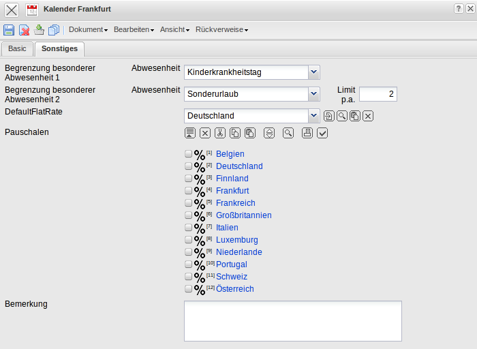Image resolution: width=477 pixels, height=349 pixels.
Task: Switch to the Basic tab
Action: tap(17, 49)
